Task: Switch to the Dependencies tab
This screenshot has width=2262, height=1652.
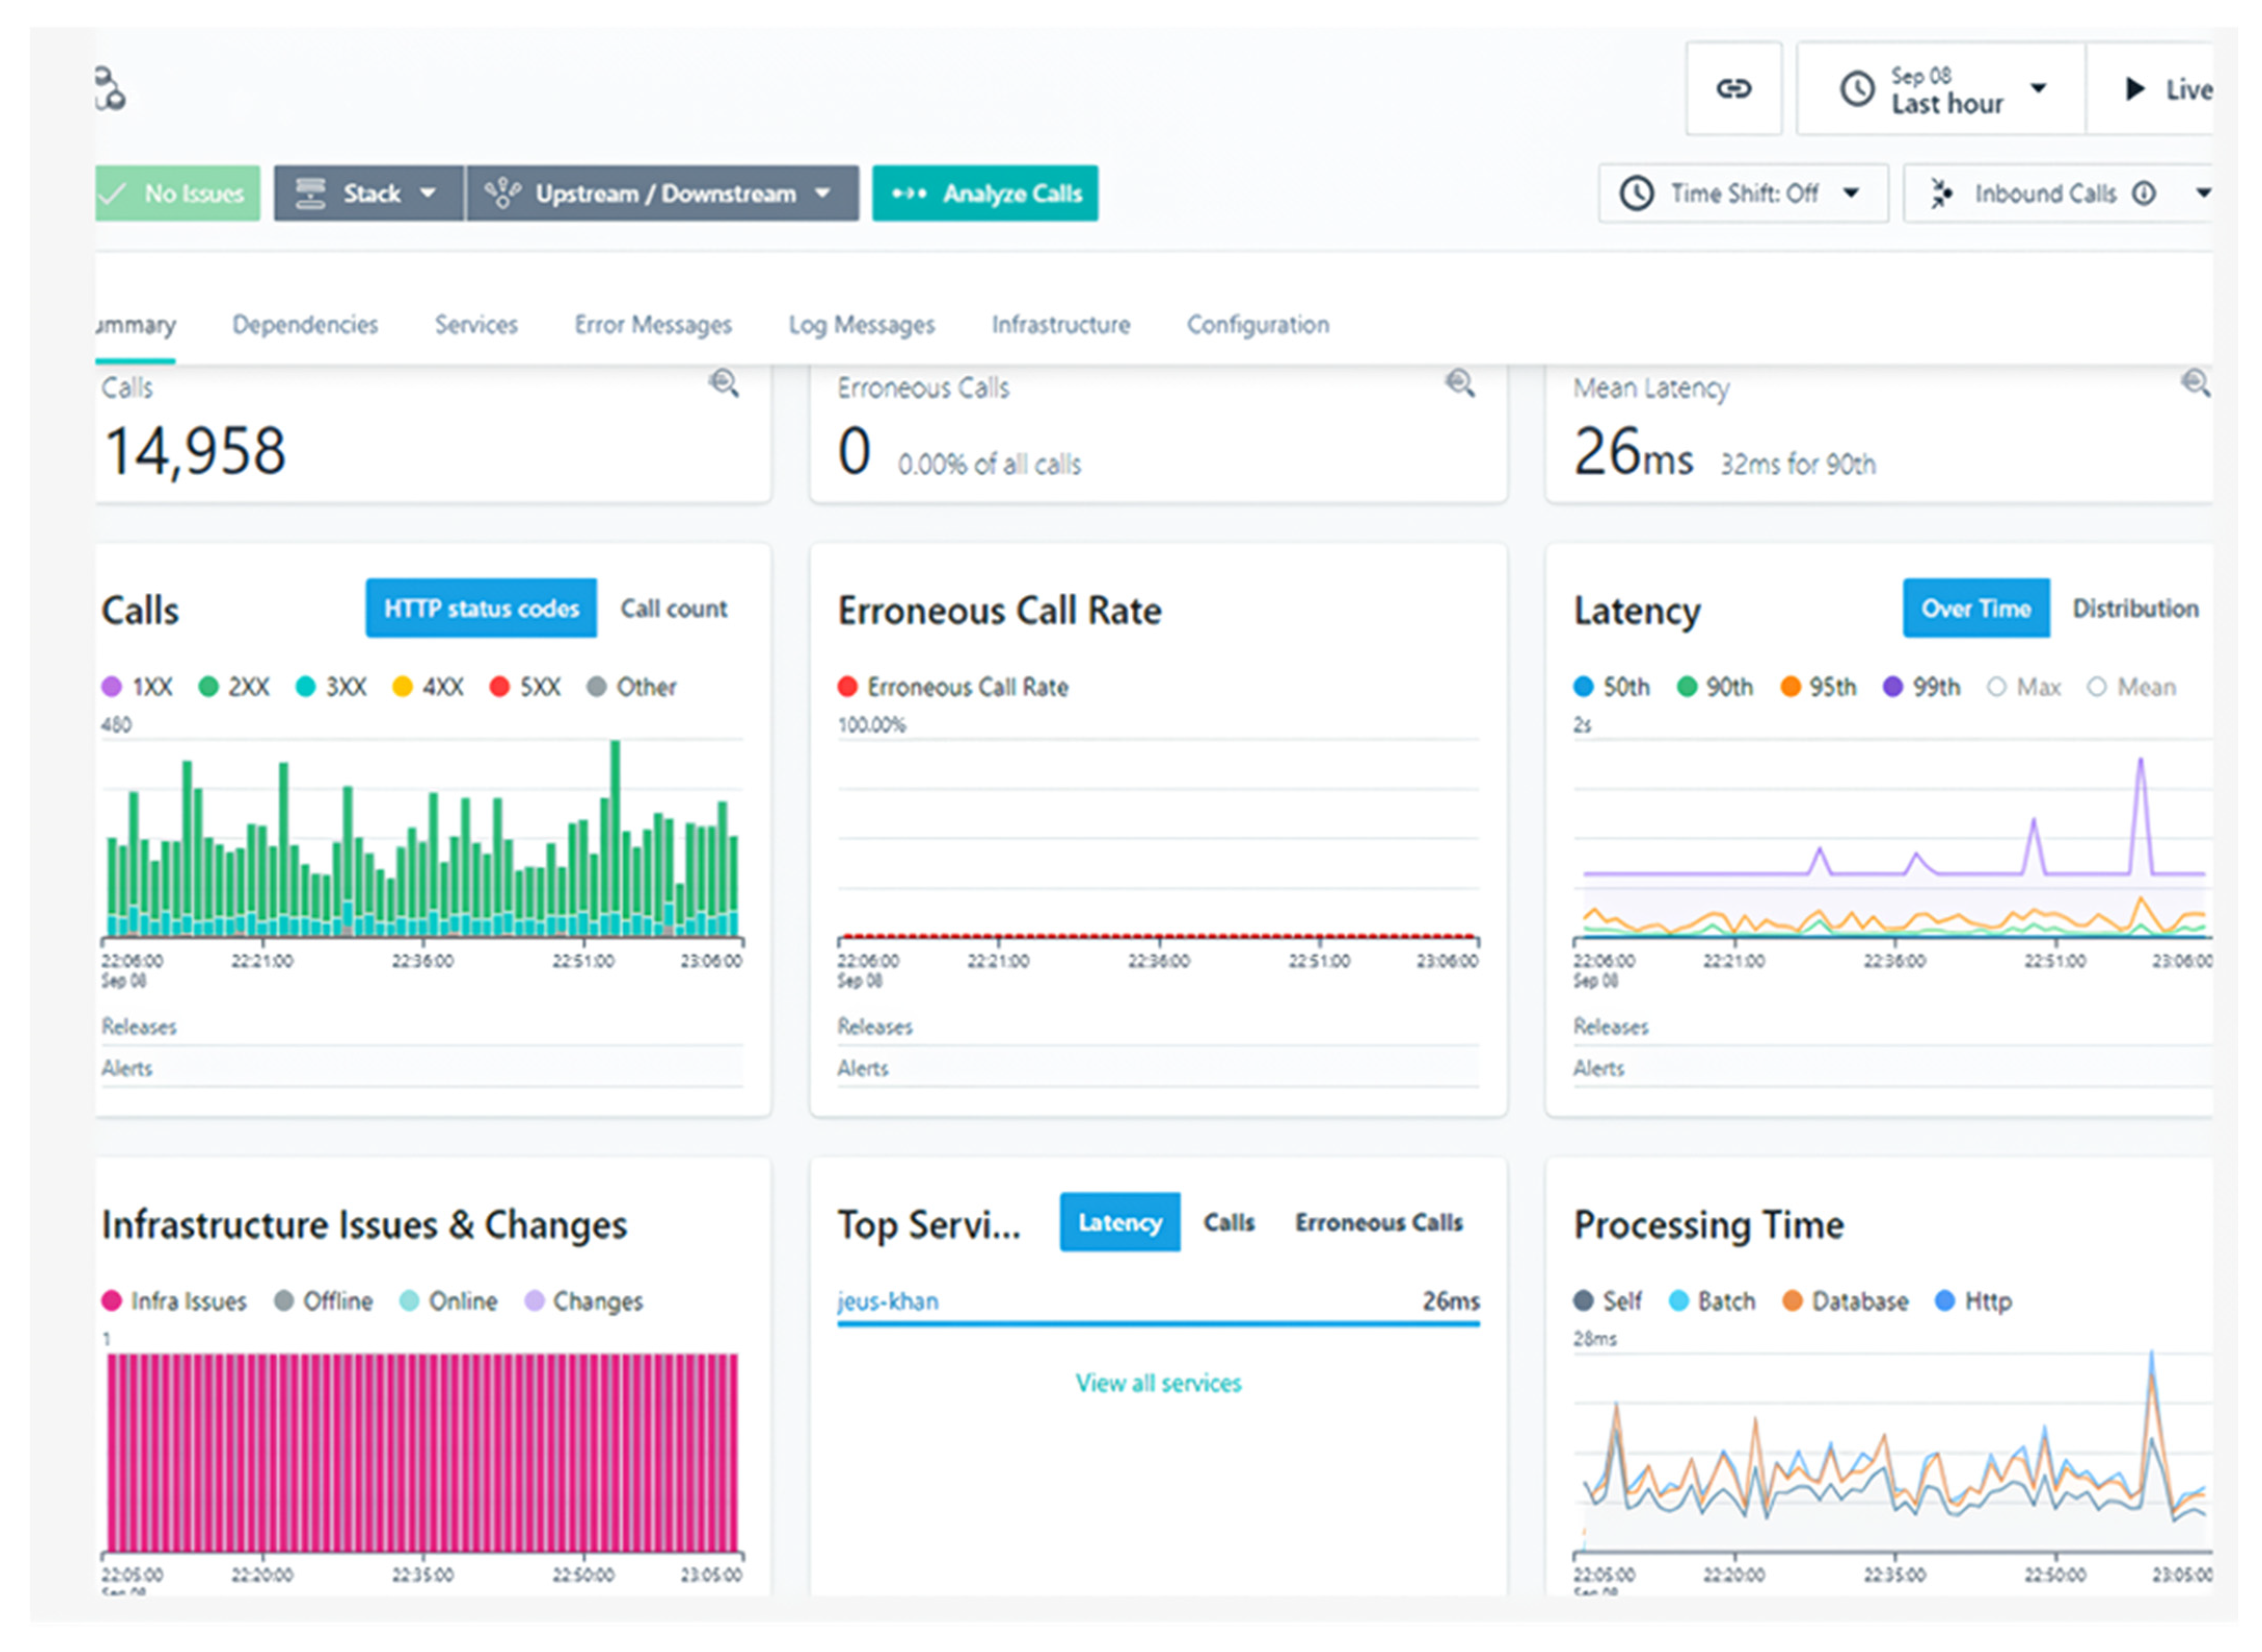Action: (x=305, y=325)
